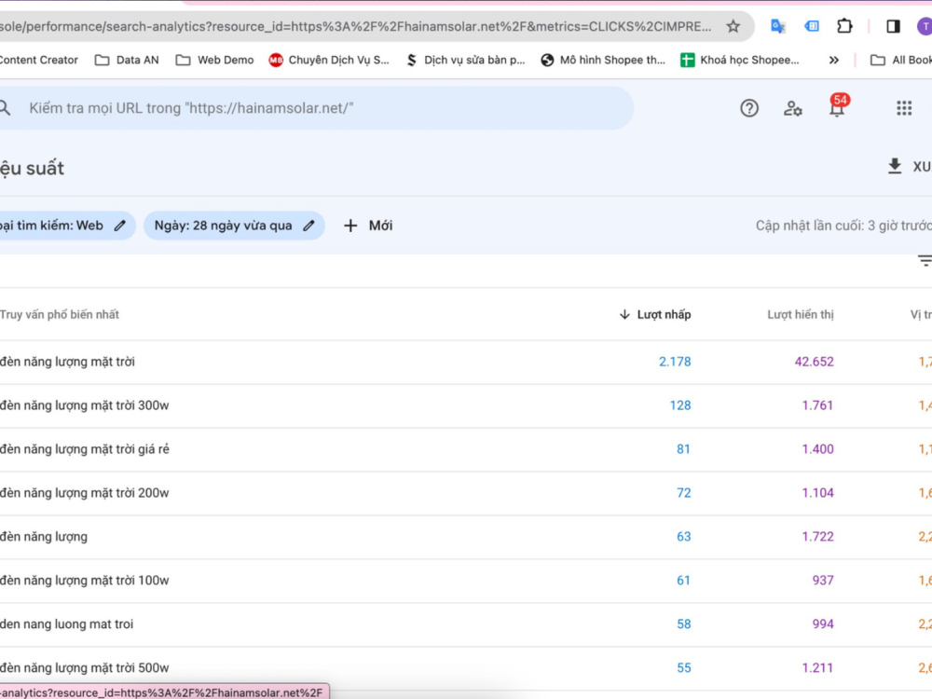Click the 1.104 impressions value
Screen dimensions: 932x699
pyautogui.click(x=817, y=493)
